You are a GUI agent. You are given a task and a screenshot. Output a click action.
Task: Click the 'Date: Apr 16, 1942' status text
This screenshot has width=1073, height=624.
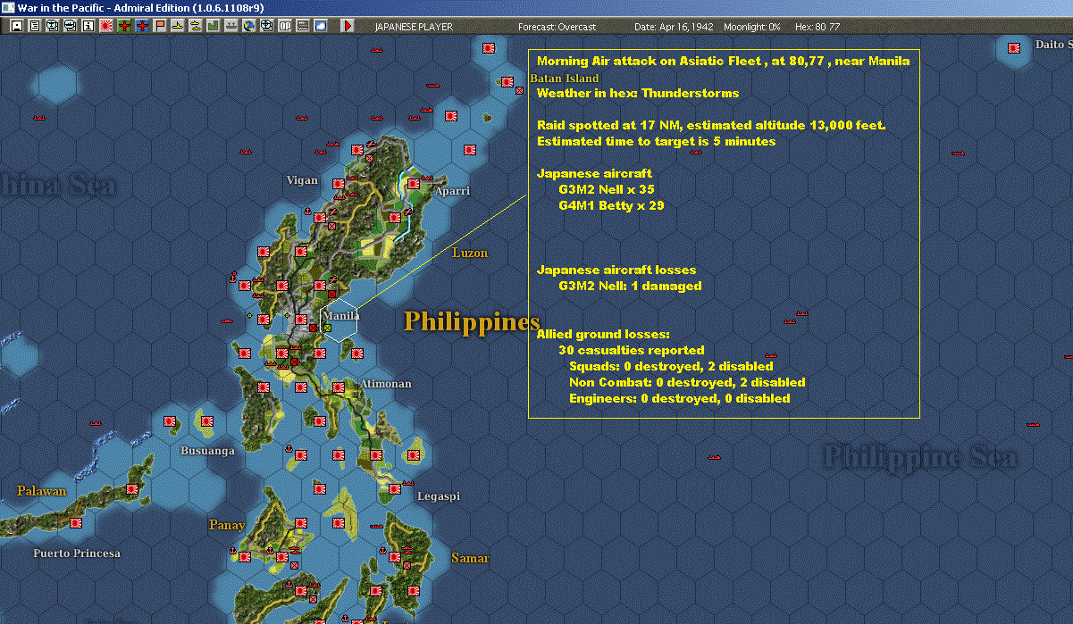[x=674, y=27]
